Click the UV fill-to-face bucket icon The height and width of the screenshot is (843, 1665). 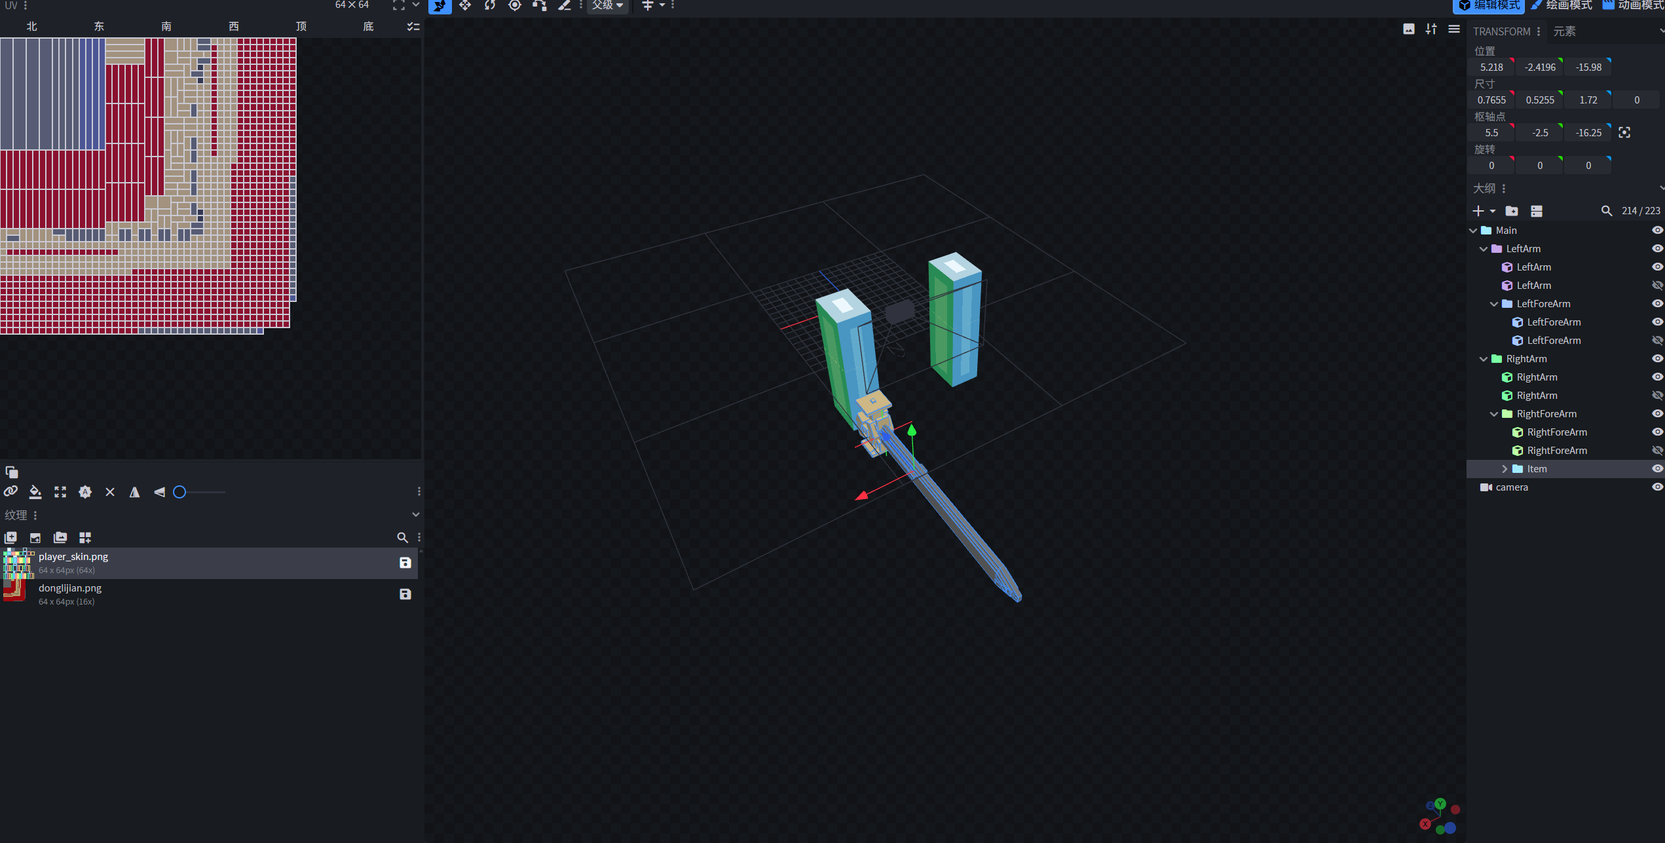click(x=35, y=492)
